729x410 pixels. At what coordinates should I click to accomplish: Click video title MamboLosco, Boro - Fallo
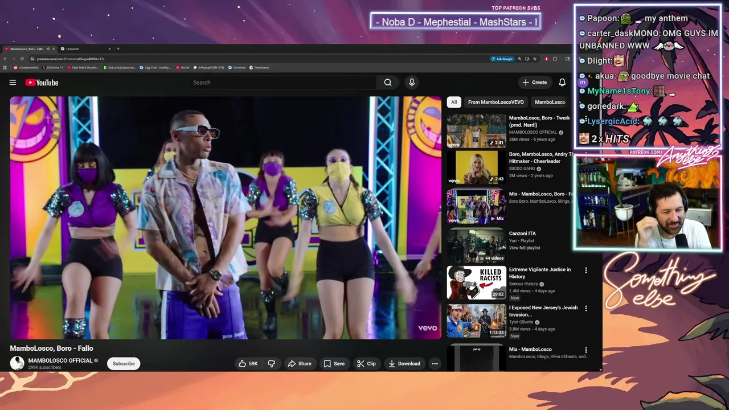[51, 348]
